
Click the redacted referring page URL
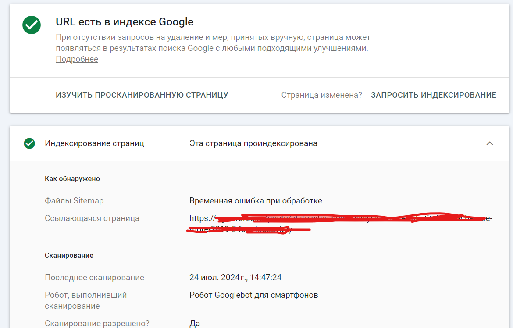[x=340, y=223]
